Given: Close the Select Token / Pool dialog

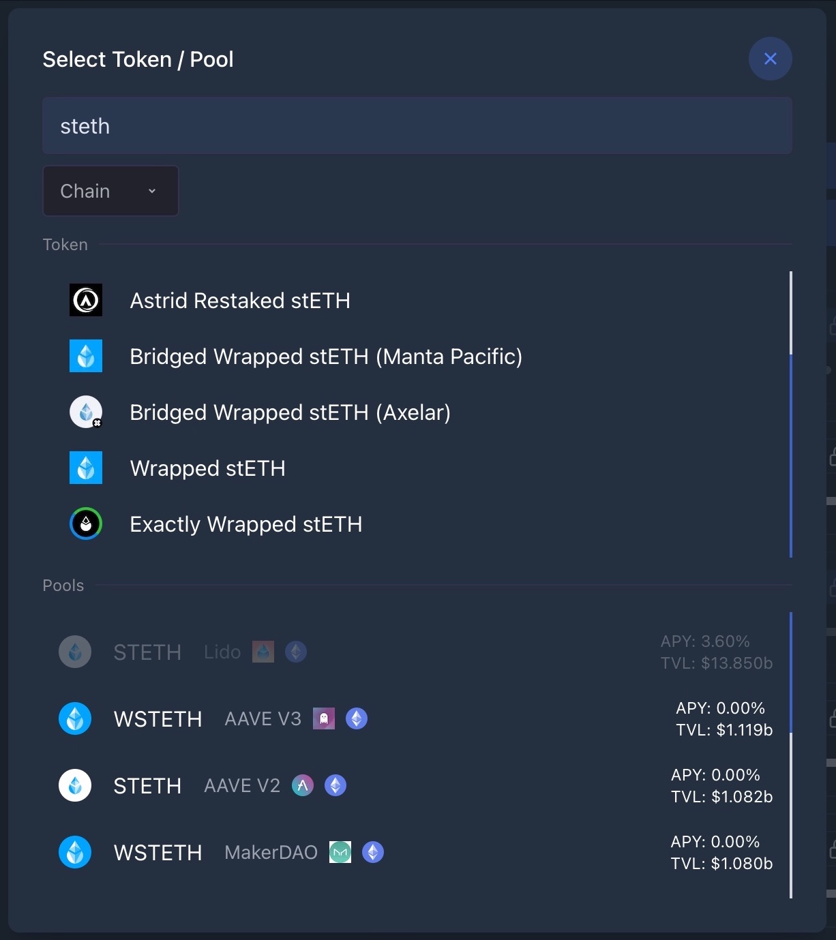Looking at the screenshot, I should pyautogui.click(x=771, y=59).
